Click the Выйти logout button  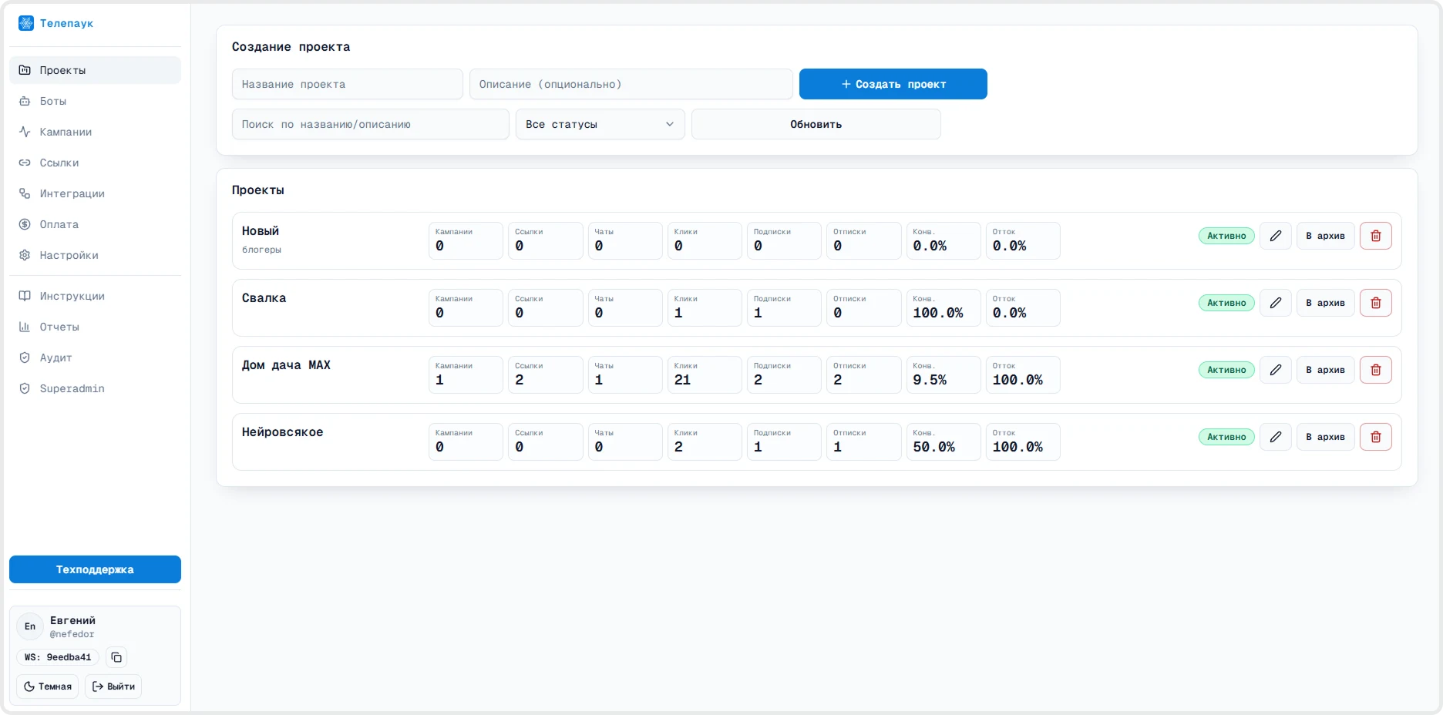(113, 686)
